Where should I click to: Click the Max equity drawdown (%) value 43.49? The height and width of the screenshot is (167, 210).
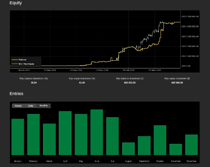pyautogui.click(x=82, y=83)
